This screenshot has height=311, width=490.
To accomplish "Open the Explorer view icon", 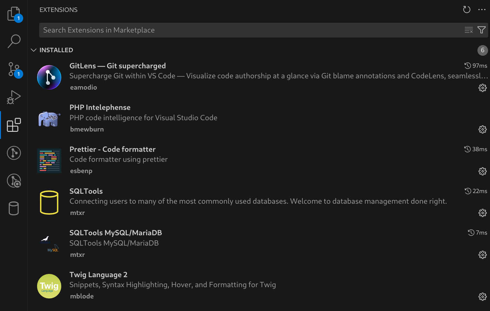I will pos(14,14).
